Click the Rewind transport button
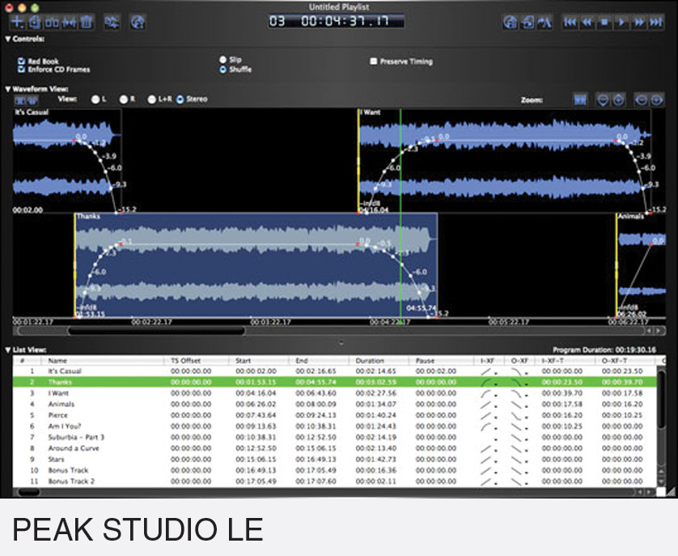The width and height of the screenshot is (678, 556). click(587, 22)
